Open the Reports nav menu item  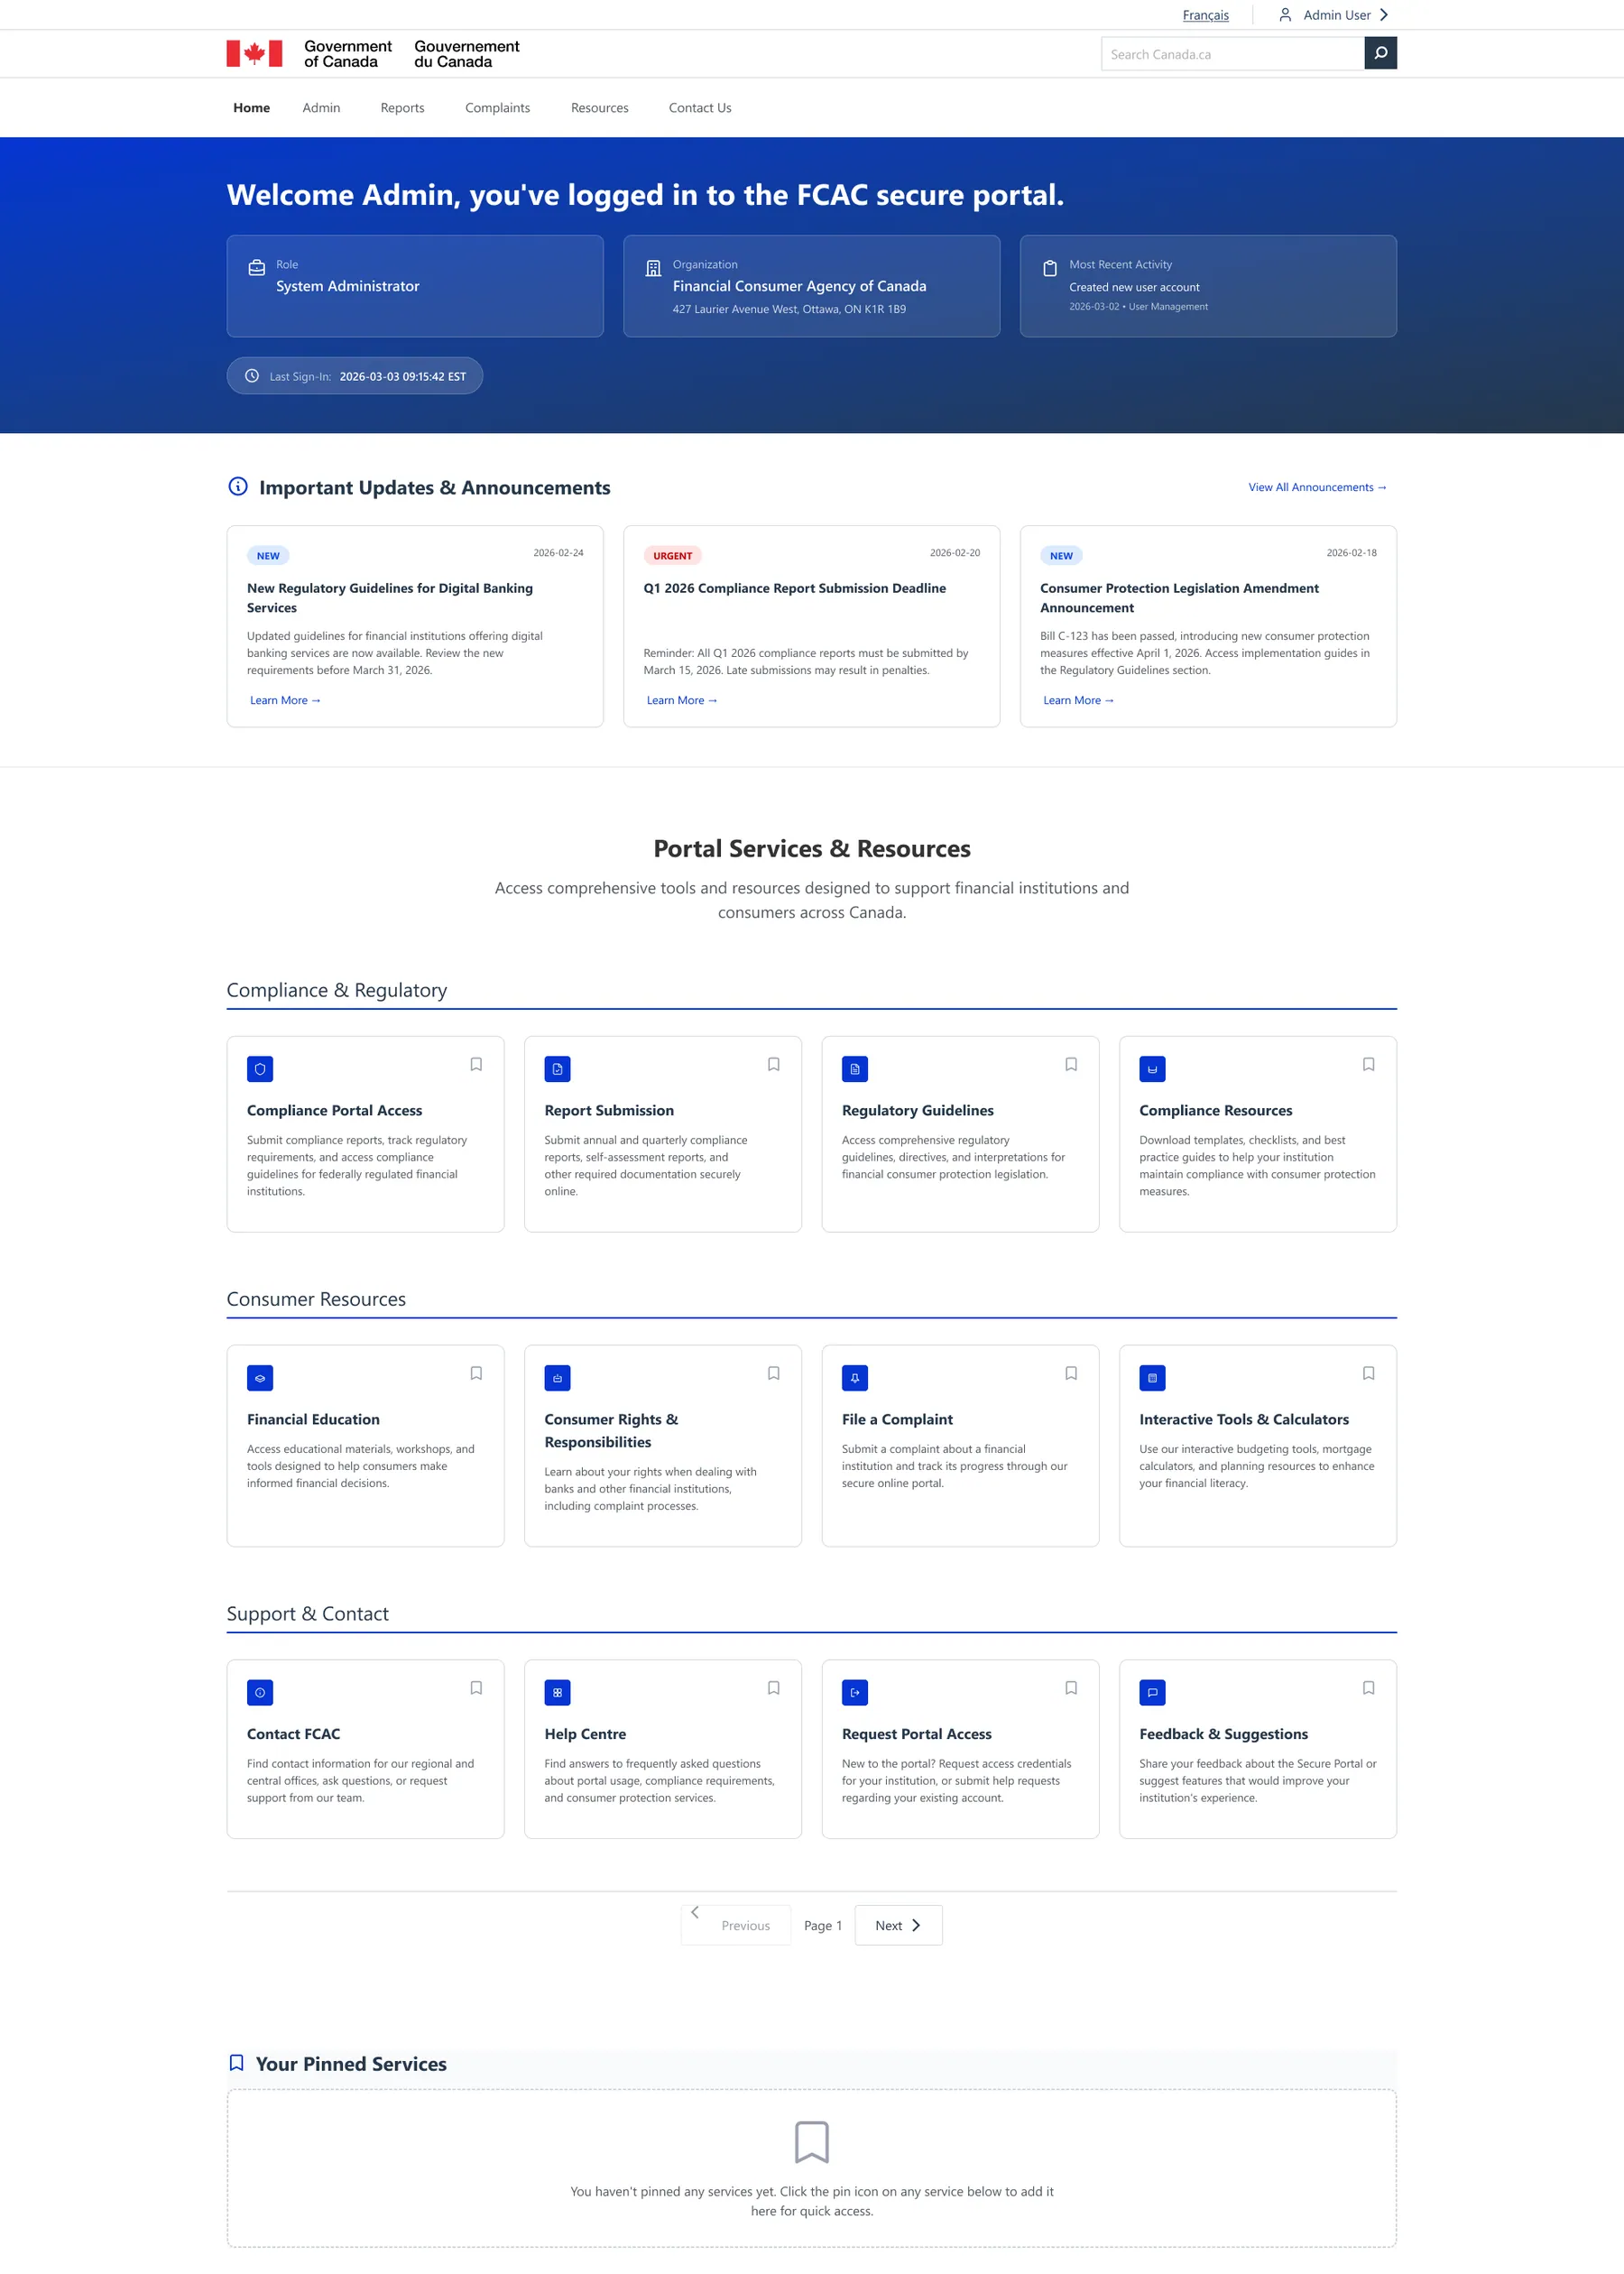pos(402,108)
